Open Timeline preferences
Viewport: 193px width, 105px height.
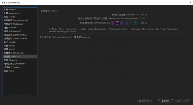20,67
